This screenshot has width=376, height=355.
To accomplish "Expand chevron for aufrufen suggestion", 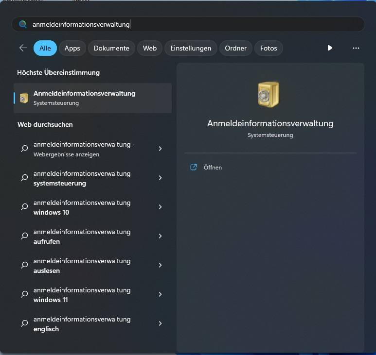I will (160, 236).
